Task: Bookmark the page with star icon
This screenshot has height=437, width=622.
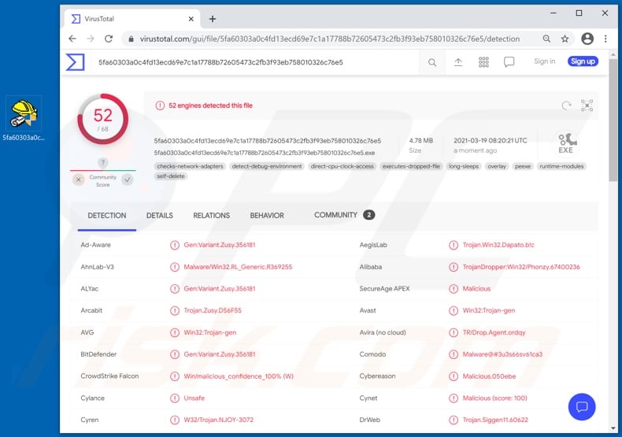Action: point(565,39)
